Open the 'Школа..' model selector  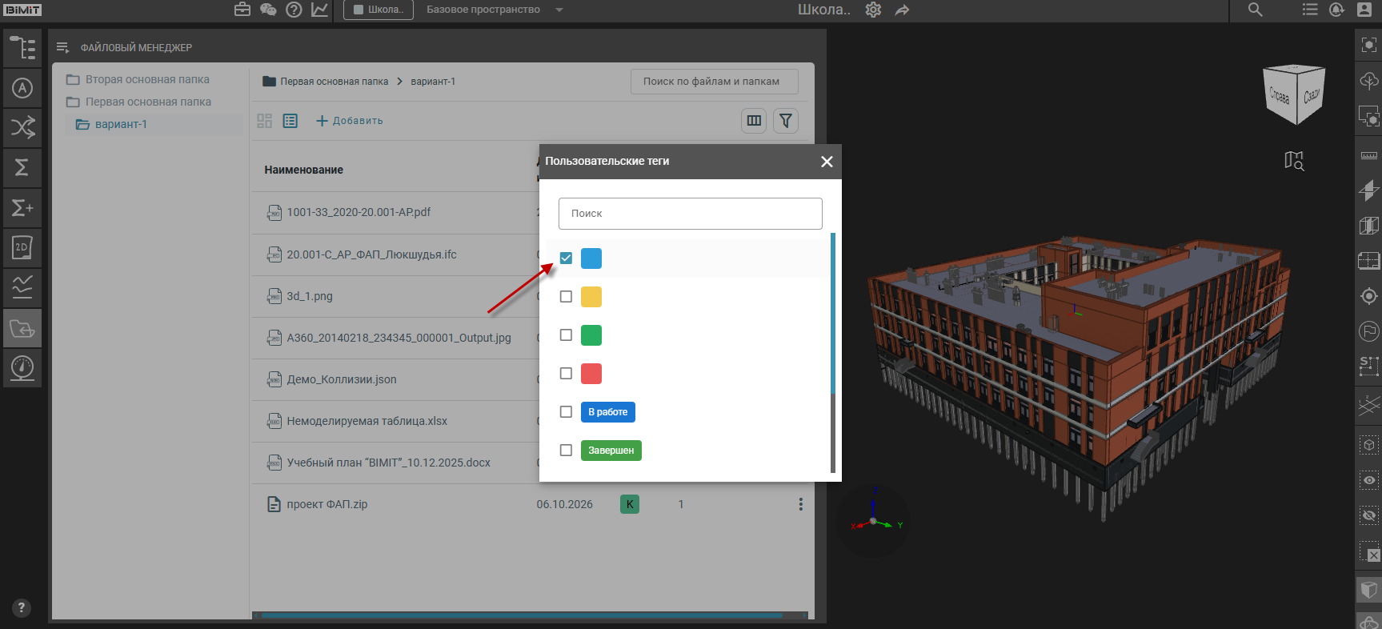[379, 10]
